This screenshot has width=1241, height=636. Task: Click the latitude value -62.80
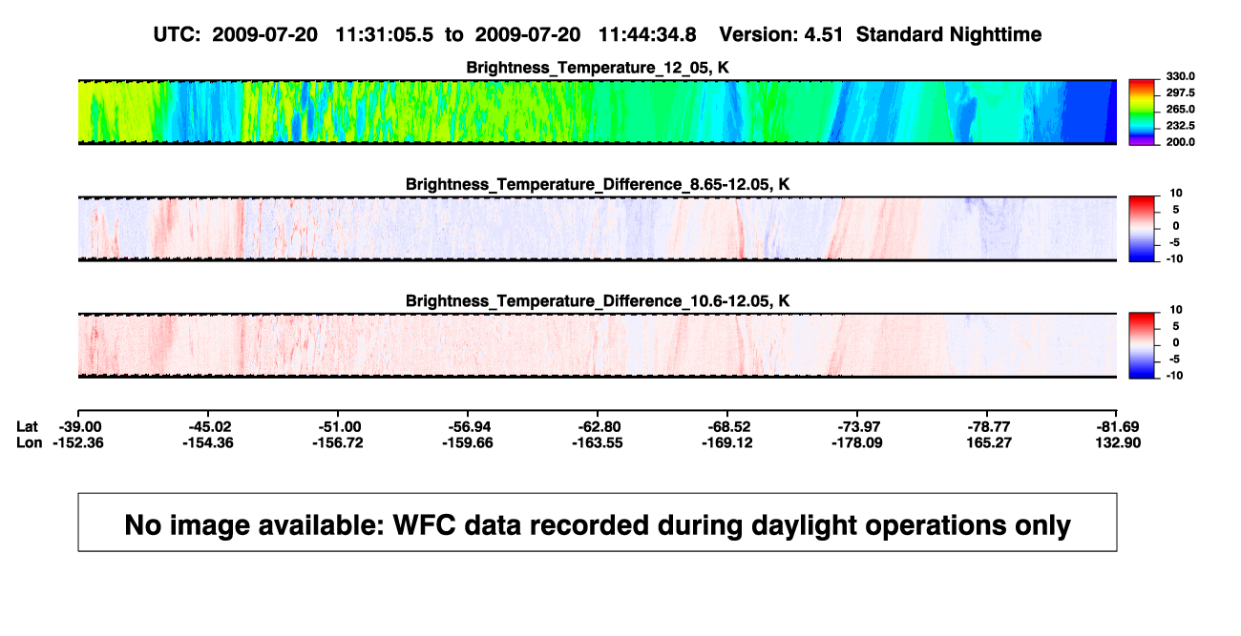point(599,426)
